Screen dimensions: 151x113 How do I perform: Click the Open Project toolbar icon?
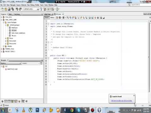[x=9, y=9]
